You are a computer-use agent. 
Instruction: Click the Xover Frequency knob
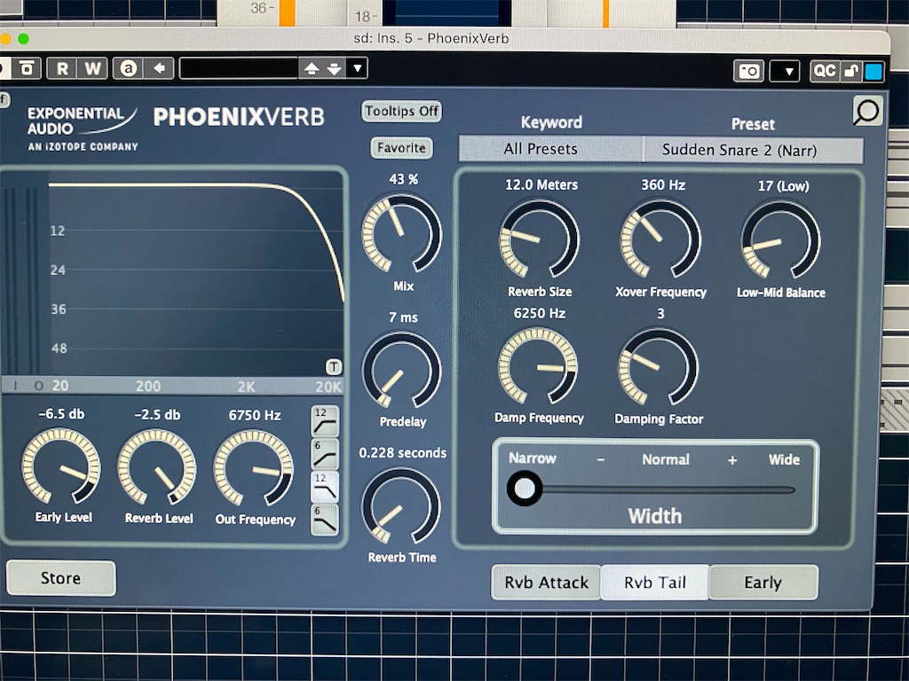660,239
